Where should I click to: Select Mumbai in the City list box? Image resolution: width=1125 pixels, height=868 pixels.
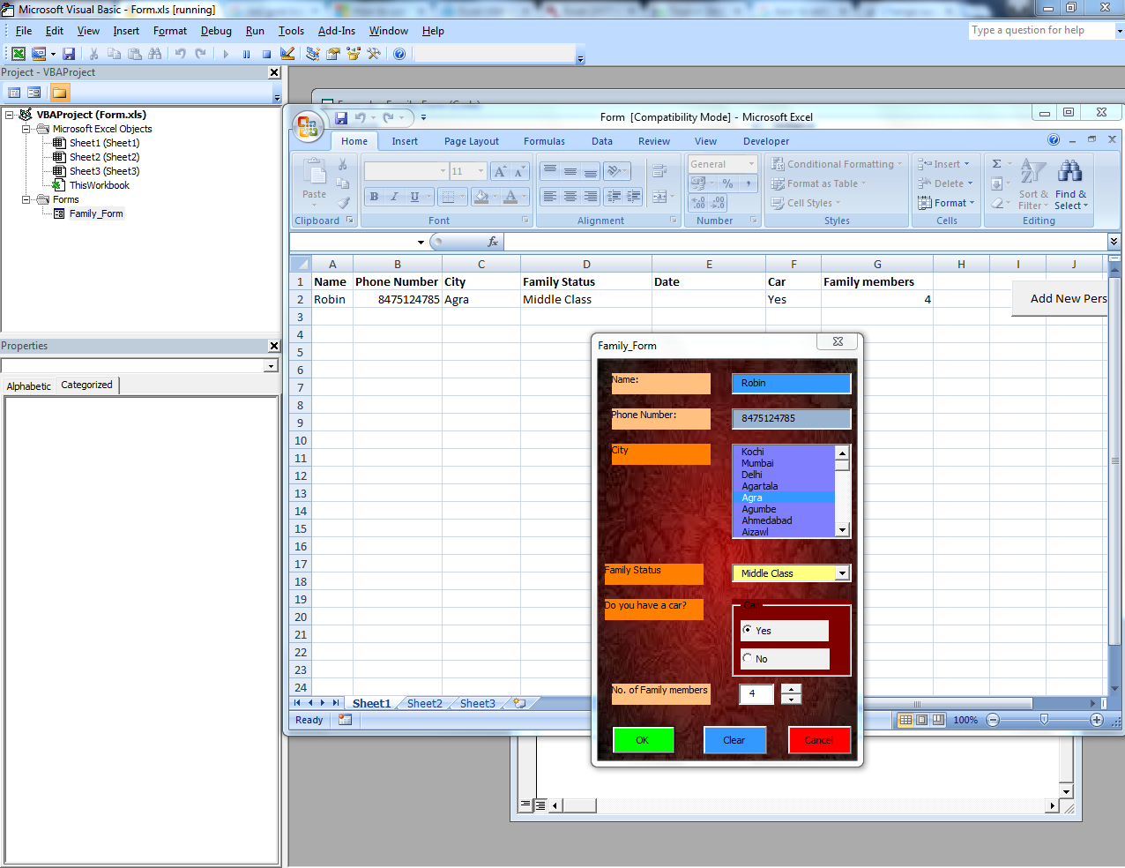756,463
